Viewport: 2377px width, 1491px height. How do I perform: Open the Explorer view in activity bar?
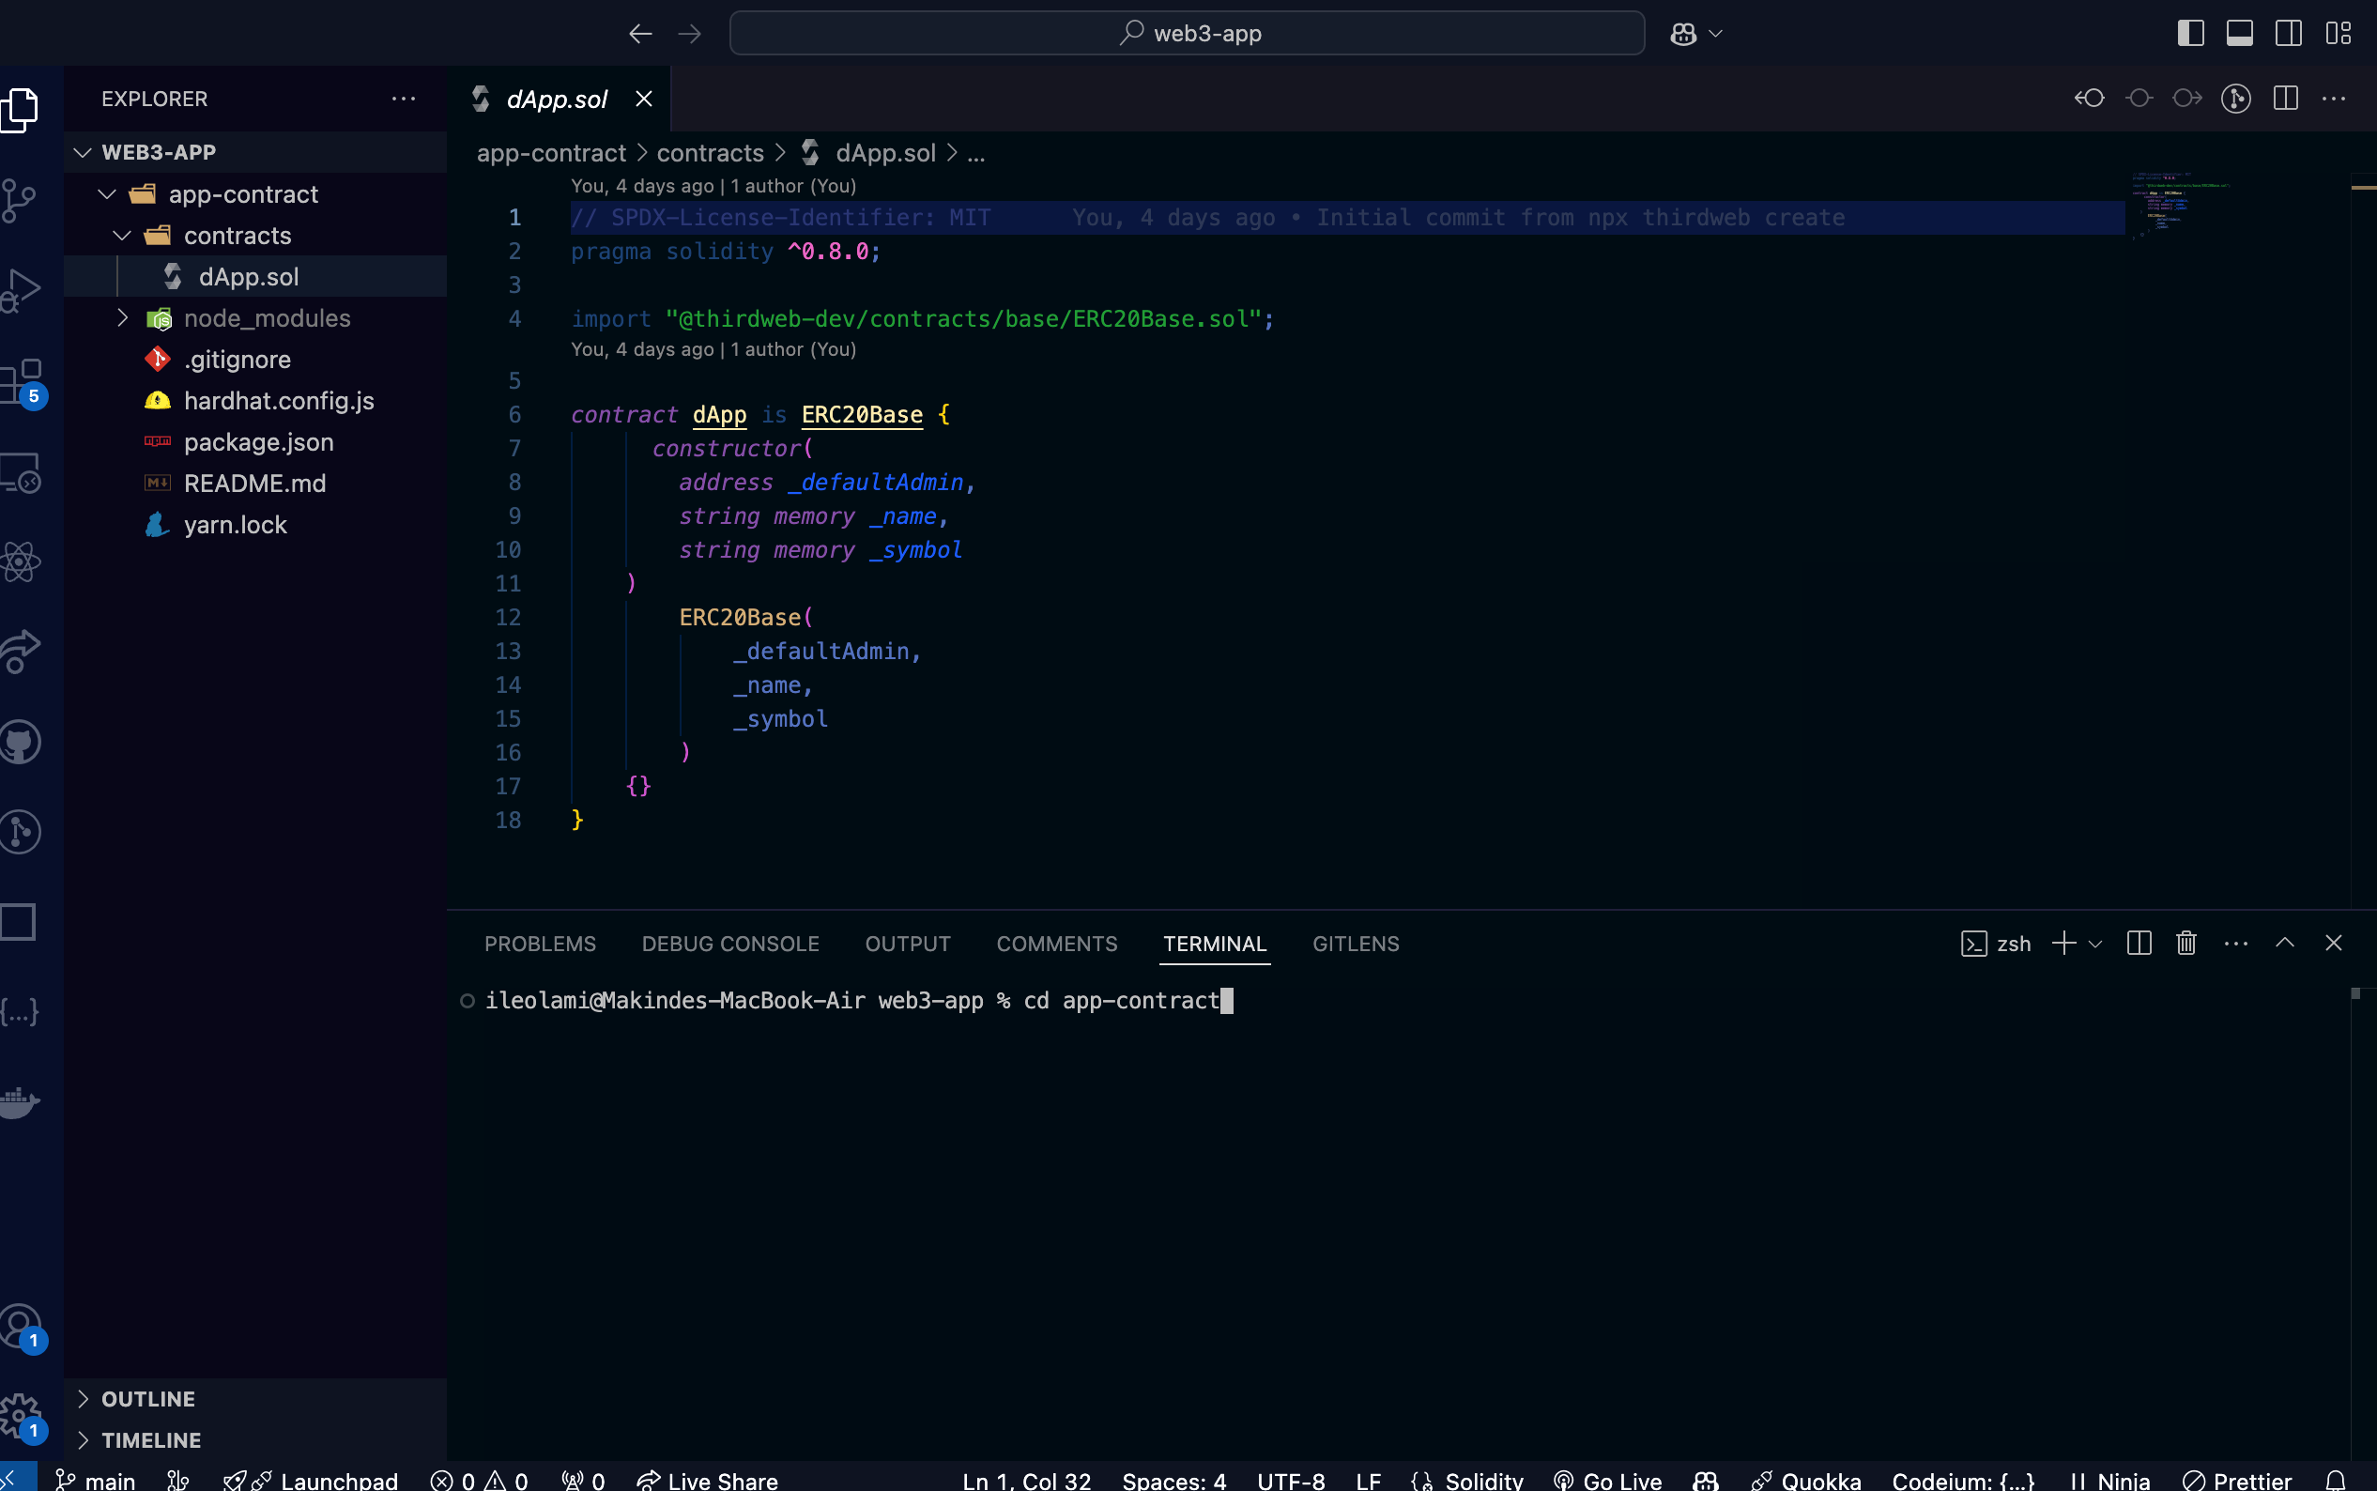pyautogui.click(x=20, y=109)
